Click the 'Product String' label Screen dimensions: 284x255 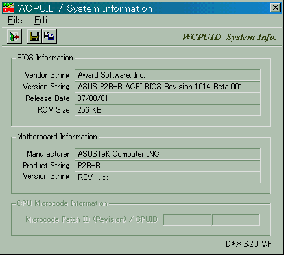pyautogui.click(x=46, y=166)
